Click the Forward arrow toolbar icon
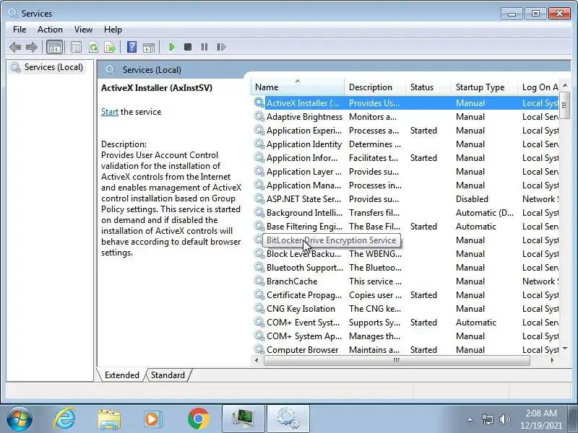This screenshot has width=578, height=433. (32, 47)
